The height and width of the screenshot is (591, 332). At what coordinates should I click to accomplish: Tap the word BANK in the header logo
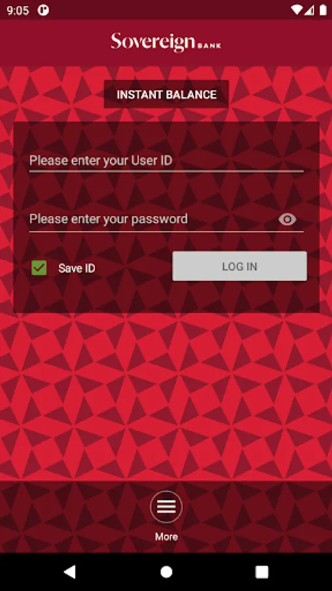click(x=210, y=46)
